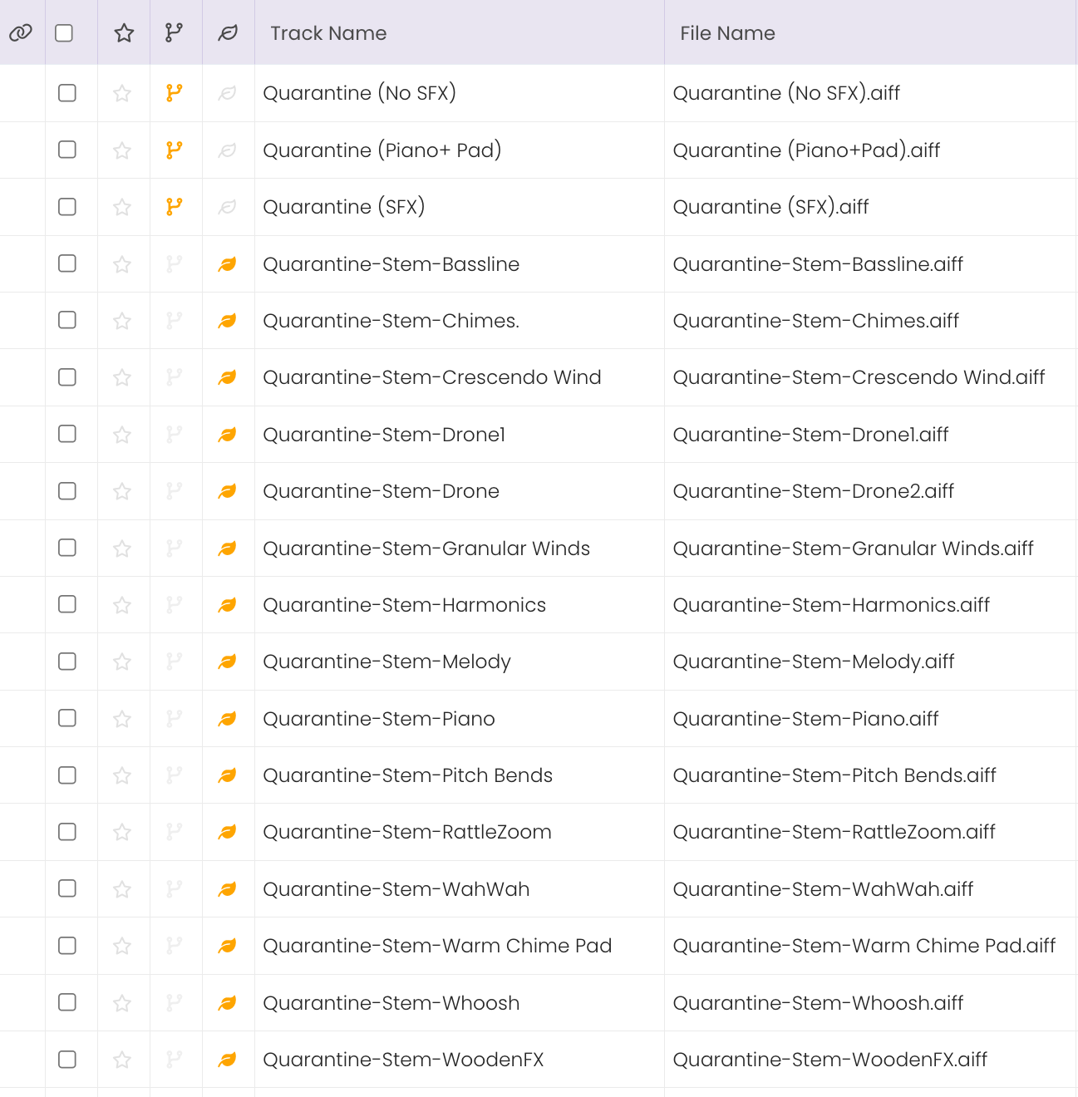Screen dimensions: 1078x1097
Task: Click the file name Quarantine-Stem-Drone2.aiff
Action: (813, 491)
